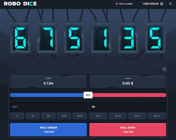This screenshot has height=140, width=176.
Task: Choose the 100 bet preset
Action: click(64, 116)
